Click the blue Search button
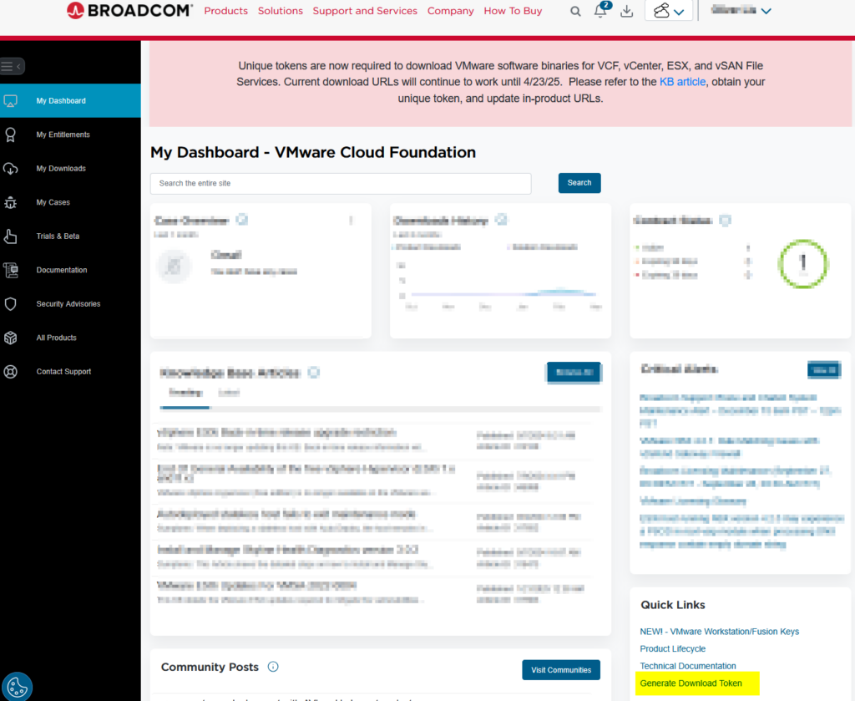Screen dimensions: 855x701 (x=579, y=183)
